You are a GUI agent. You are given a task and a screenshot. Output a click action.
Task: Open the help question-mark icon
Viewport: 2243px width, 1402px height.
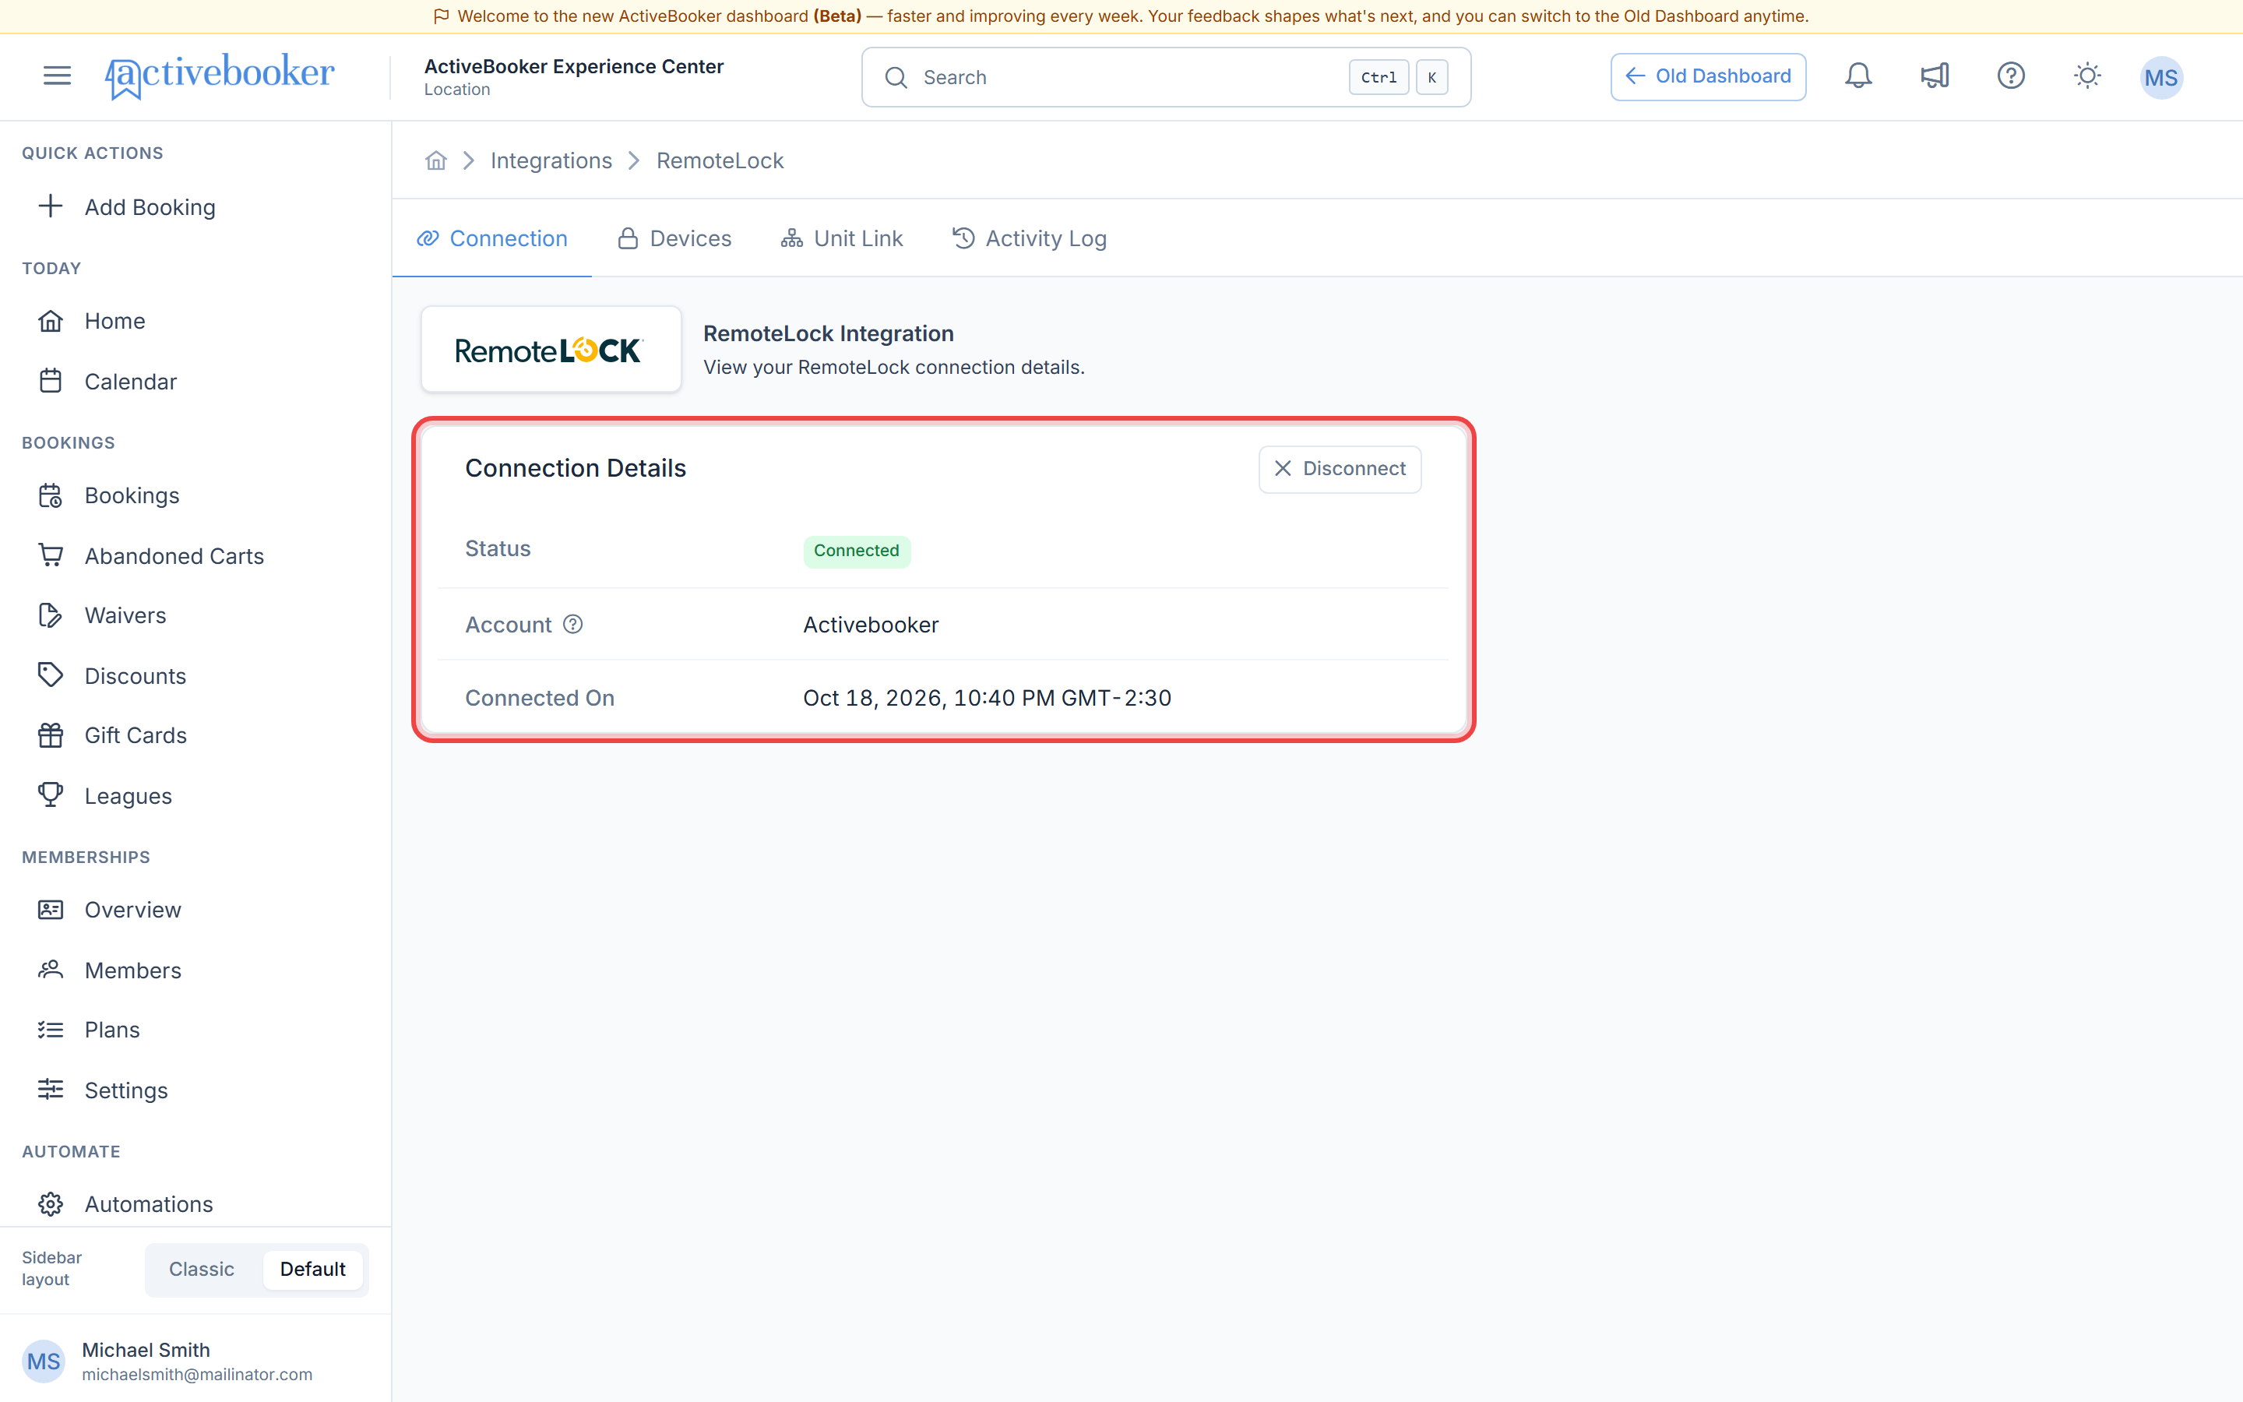2010,76
